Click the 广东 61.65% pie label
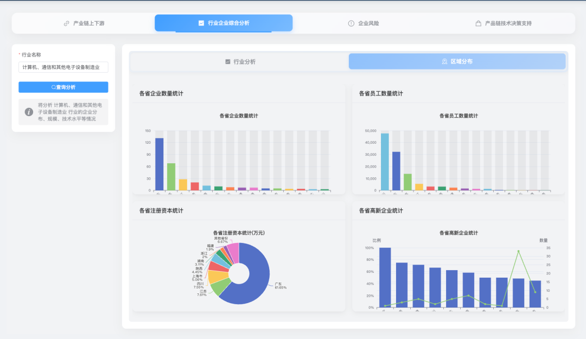Screen dimensions: 586x339 coord(281,286)
